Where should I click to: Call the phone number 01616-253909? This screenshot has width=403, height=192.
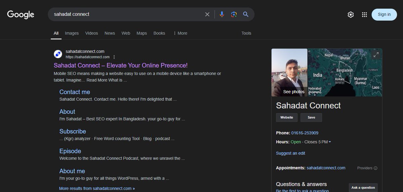(x=305, y=133)
